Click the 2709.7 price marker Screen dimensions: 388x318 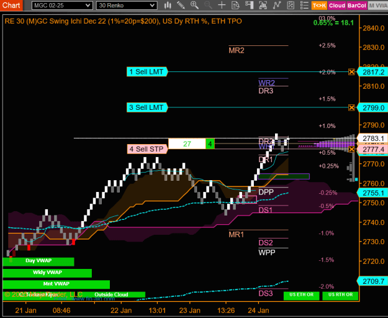(x=373, y=281)
